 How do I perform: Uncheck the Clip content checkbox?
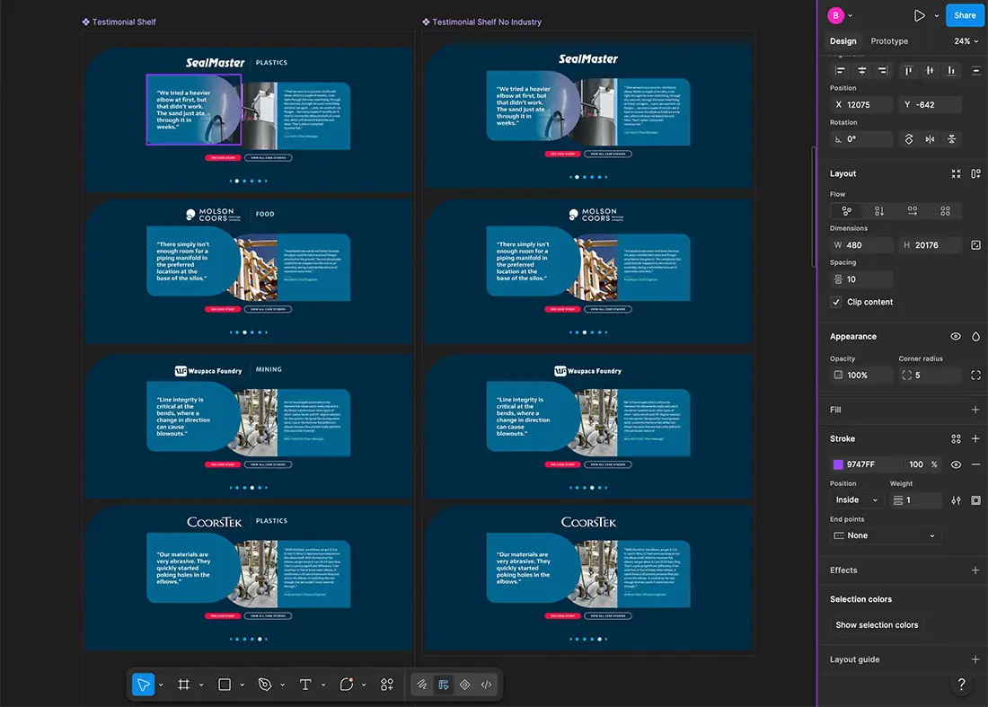tap(836, 302)
